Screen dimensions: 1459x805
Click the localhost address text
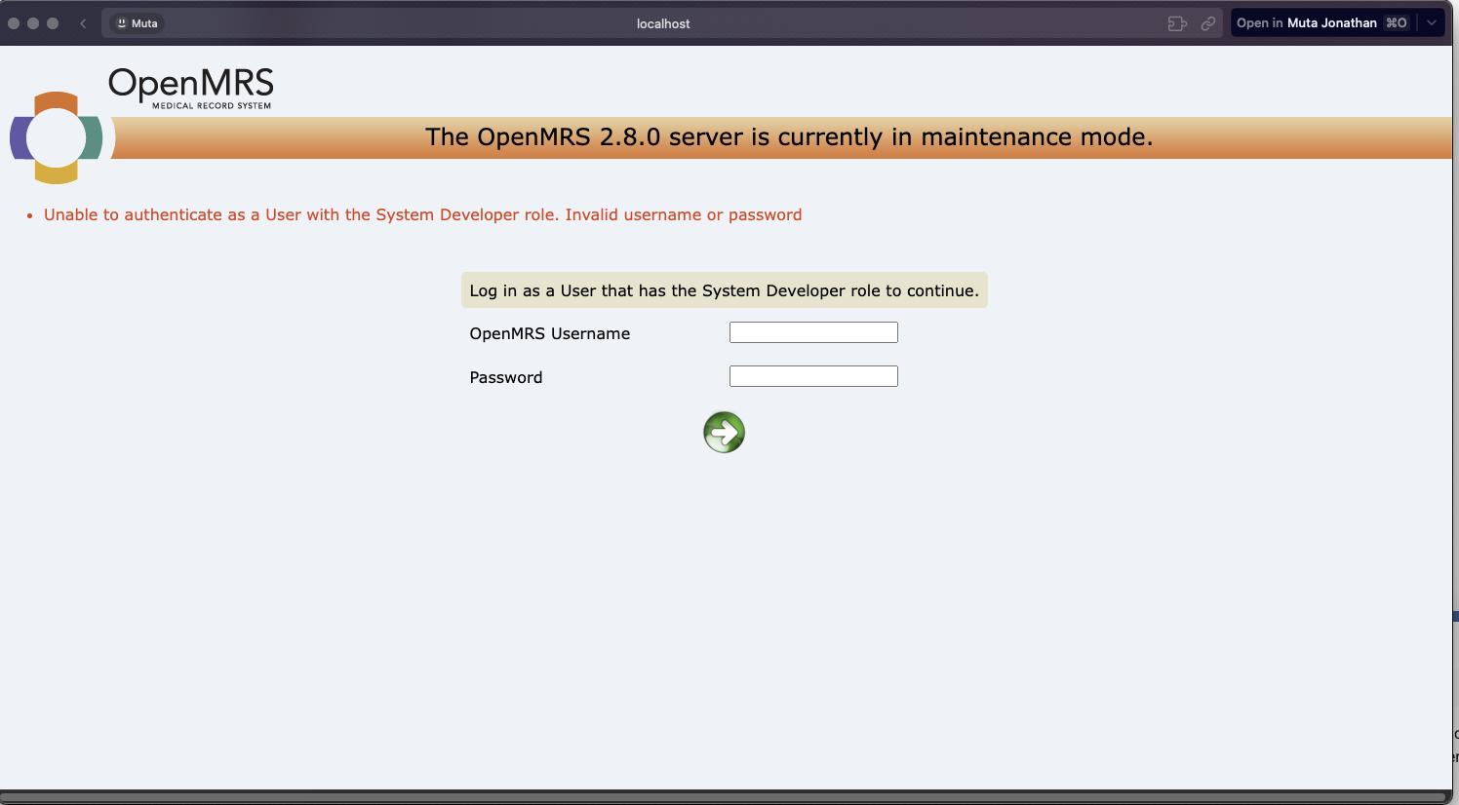pyautogui.click(x=663, y=23)
